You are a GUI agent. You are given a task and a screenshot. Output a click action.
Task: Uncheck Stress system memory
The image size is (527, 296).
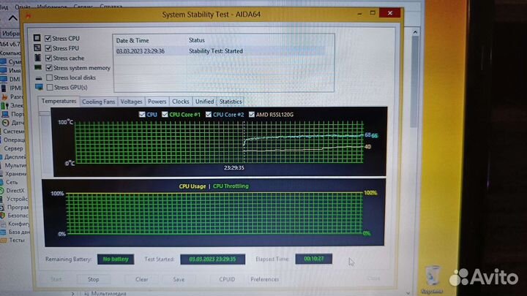click(x=49, y=68)
